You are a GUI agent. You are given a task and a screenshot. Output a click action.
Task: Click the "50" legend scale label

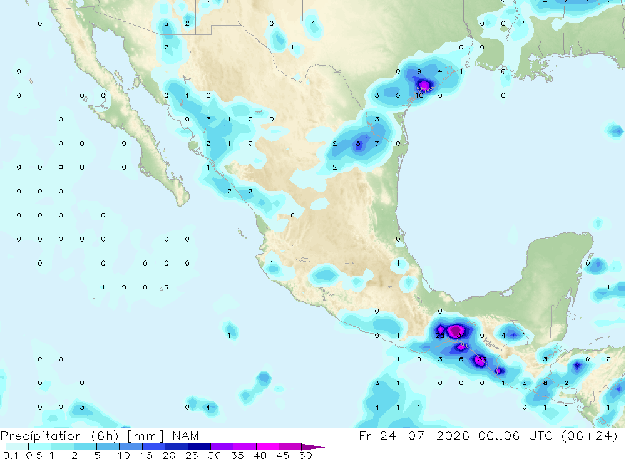click(305, 455)
